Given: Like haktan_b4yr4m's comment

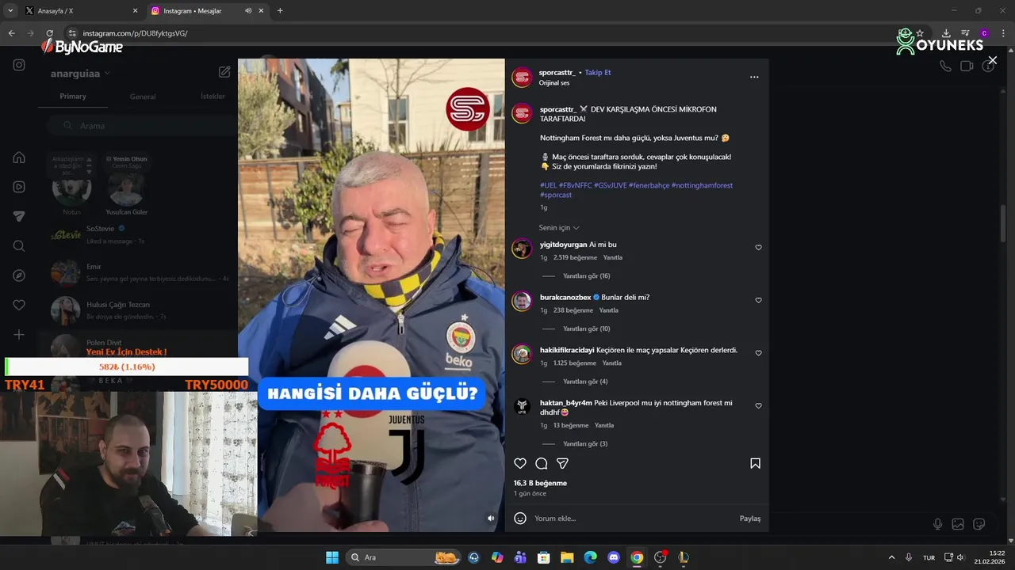Looking at the screenshot, I should point(758,406).
